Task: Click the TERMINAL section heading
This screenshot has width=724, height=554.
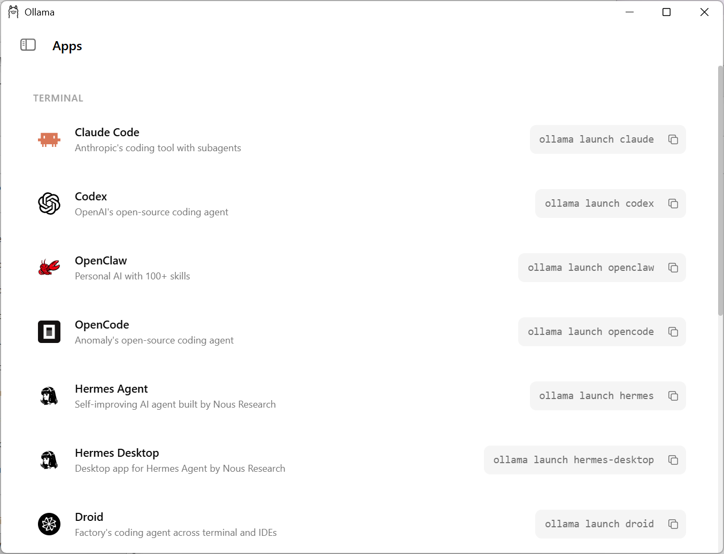Action: coord(58,98)
